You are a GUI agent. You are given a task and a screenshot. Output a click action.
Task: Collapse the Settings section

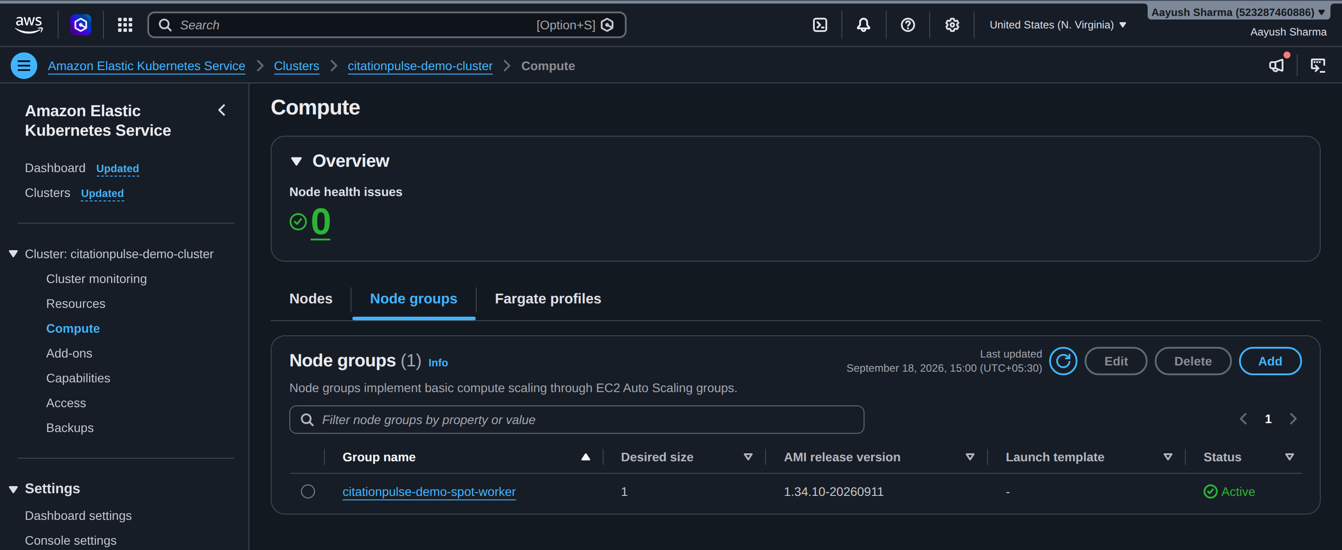pos(14,489)
